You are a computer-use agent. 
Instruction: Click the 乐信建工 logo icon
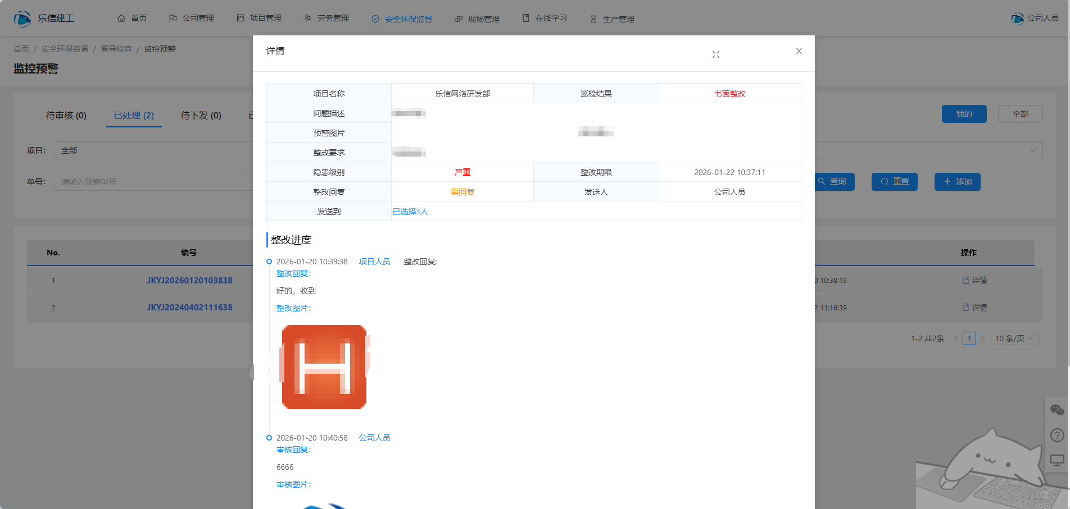[x=22, y=19]
